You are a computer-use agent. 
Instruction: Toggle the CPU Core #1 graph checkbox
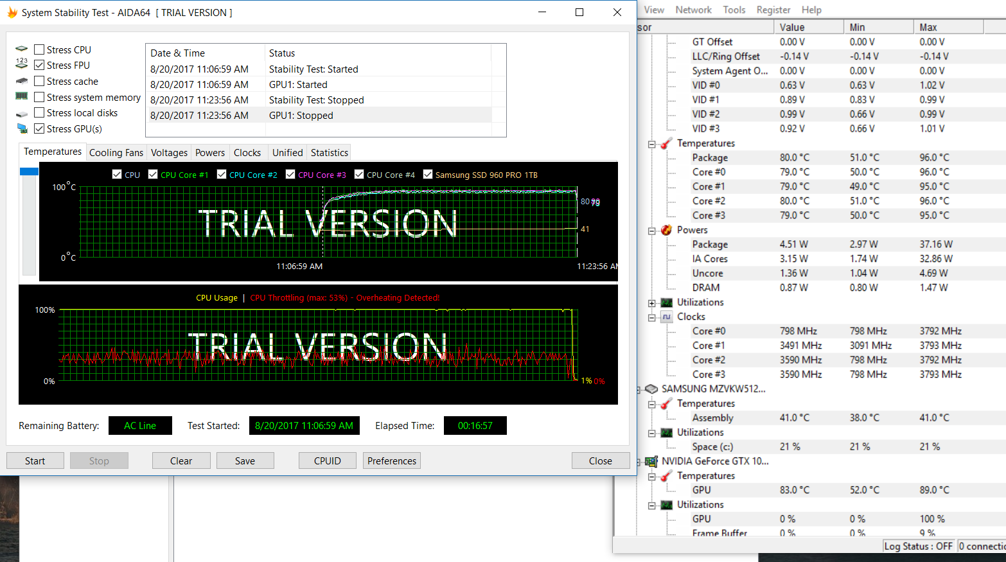click(x=153, y=174)
